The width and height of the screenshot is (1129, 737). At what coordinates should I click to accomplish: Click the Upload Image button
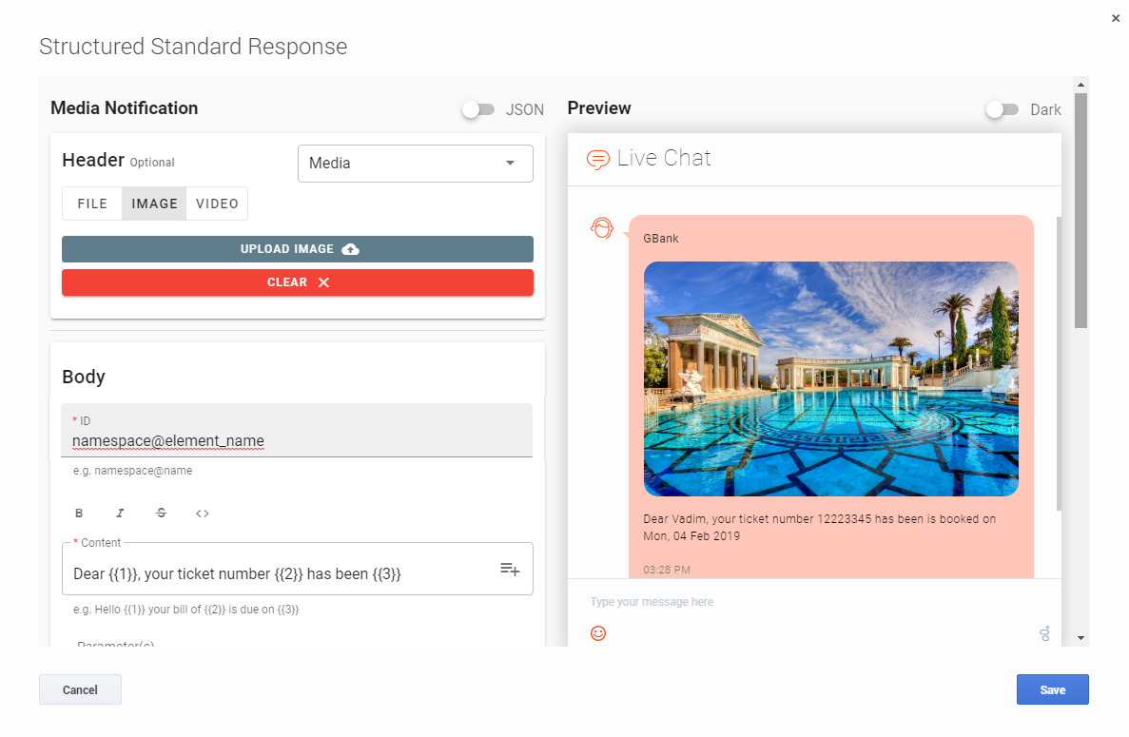click(x=298, y=249)
